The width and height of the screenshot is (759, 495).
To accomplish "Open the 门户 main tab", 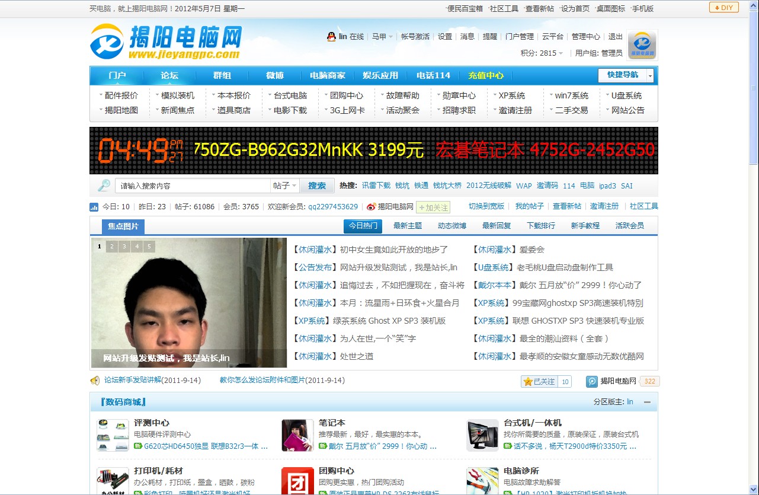I will (117, 76).
